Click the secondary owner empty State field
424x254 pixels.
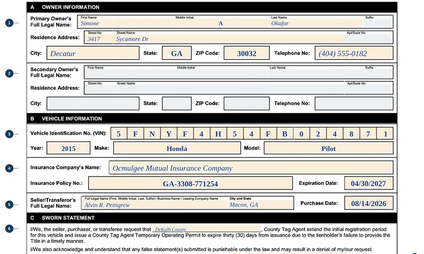[177, 104]
